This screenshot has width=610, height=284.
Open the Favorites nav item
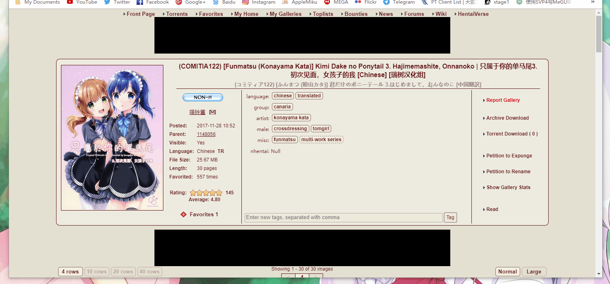(211, 14)
